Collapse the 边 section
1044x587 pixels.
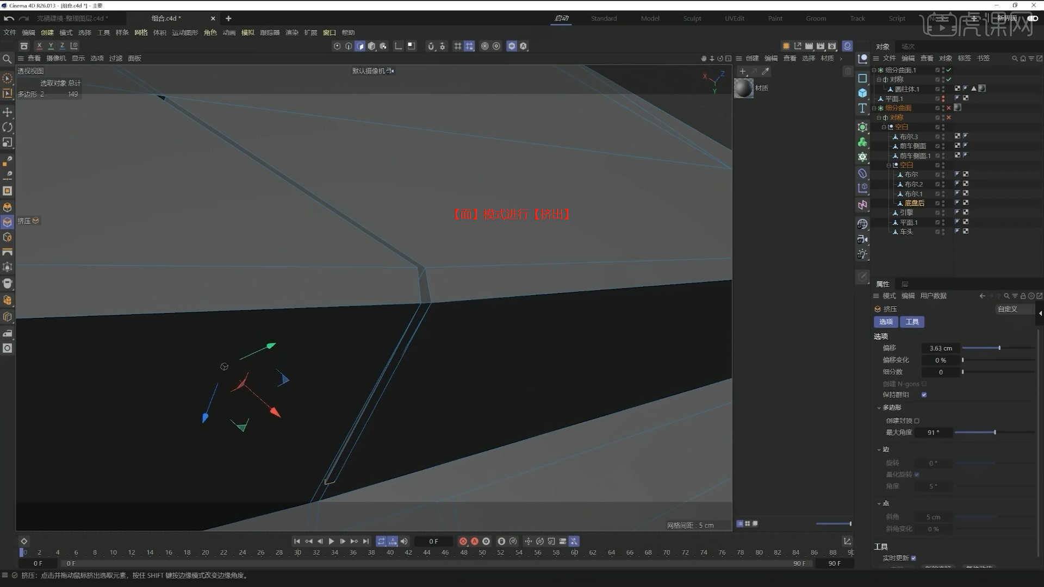tap(879, 449)
